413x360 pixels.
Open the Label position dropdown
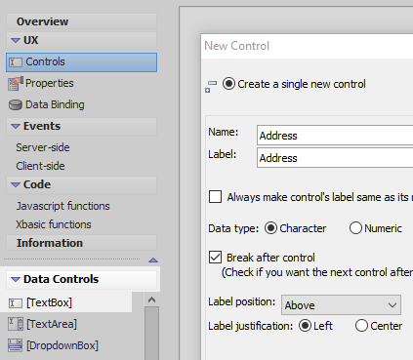coord(341,305)
